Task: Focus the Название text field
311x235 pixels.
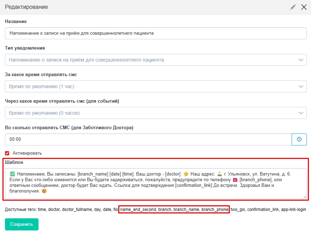Action: click(156, 33)
